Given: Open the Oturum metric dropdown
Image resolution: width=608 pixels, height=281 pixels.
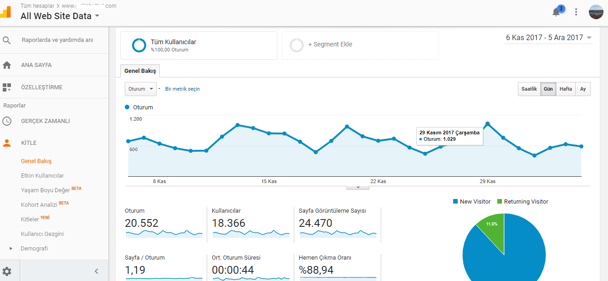Looking at the screenshot, I should click(x=141, y=89).
